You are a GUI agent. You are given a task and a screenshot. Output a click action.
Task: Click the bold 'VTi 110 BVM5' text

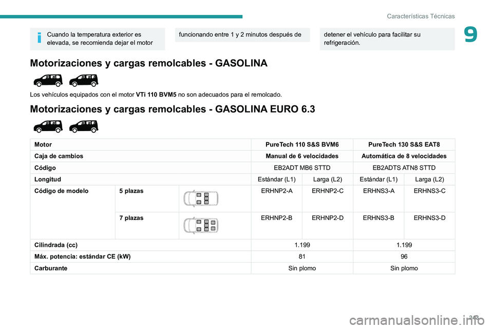(156, 95)
